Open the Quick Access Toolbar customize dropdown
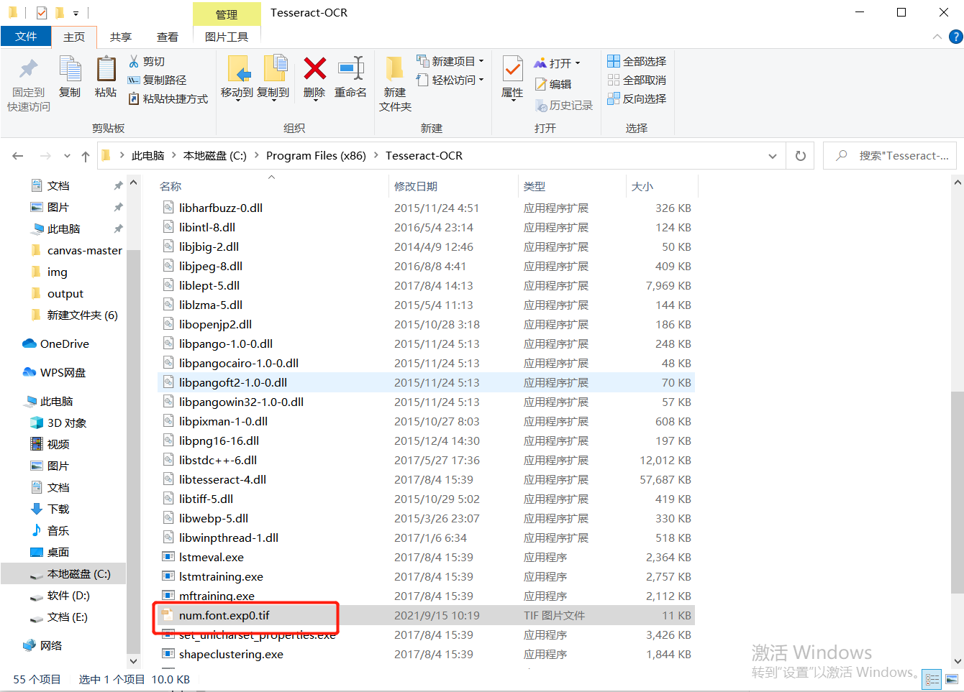Image resolution: width=964 pixels, height=692 pixels. pos(76,13)
